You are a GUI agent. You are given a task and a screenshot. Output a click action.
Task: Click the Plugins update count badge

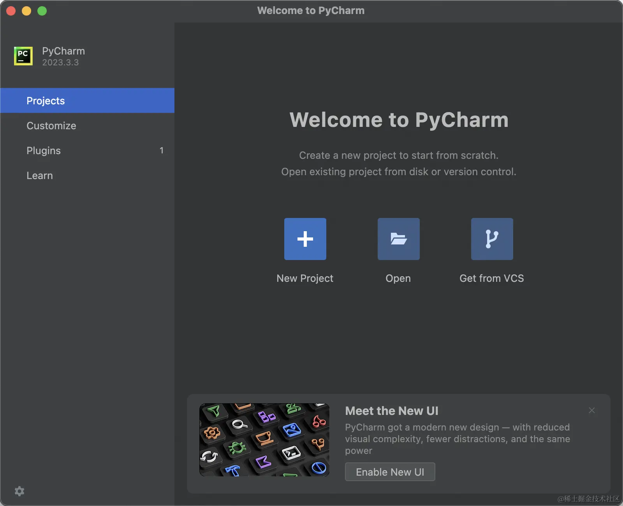click(162, 150)
